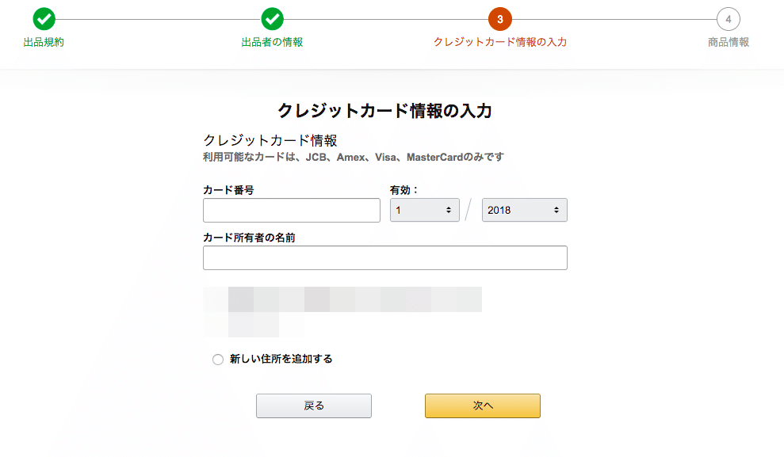
Task: Jump to the 商品情報 step label
Action: 729,42
